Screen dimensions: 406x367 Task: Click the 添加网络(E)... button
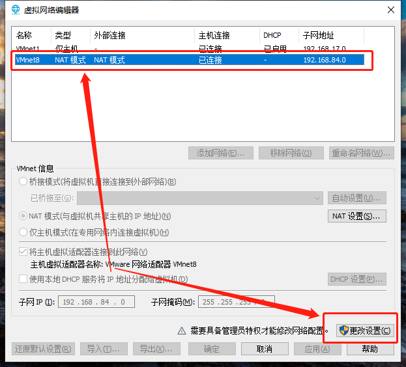click(221, 153)
